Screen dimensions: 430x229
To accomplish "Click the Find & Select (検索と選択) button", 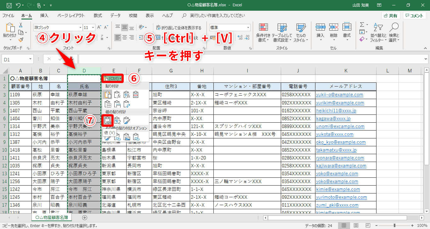I will (x=394, y=32).
